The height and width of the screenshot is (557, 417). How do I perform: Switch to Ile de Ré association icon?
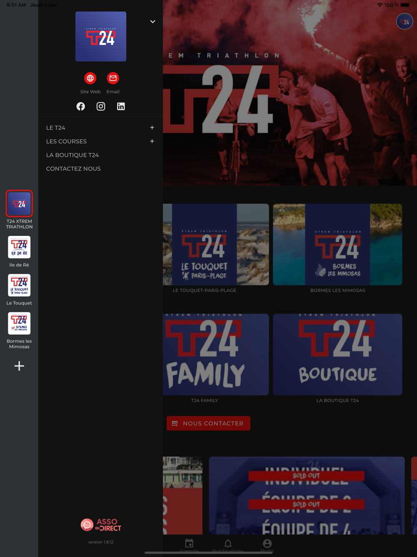pyautogui.click(x=19, y=247)
